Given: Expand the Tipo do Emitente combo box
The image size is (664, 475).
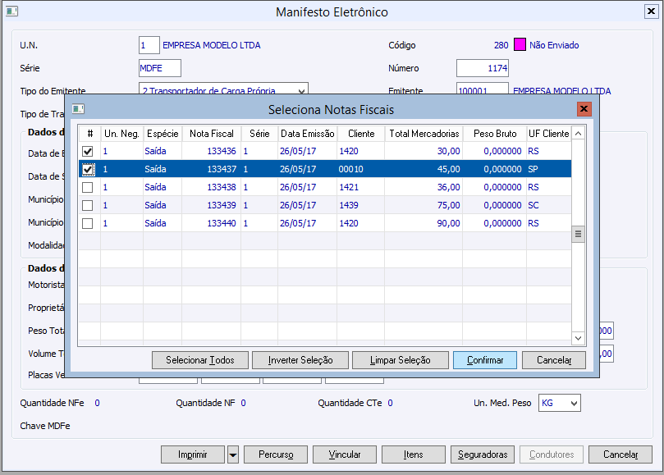Looking at the screenshot, I should tap(301, 91).
